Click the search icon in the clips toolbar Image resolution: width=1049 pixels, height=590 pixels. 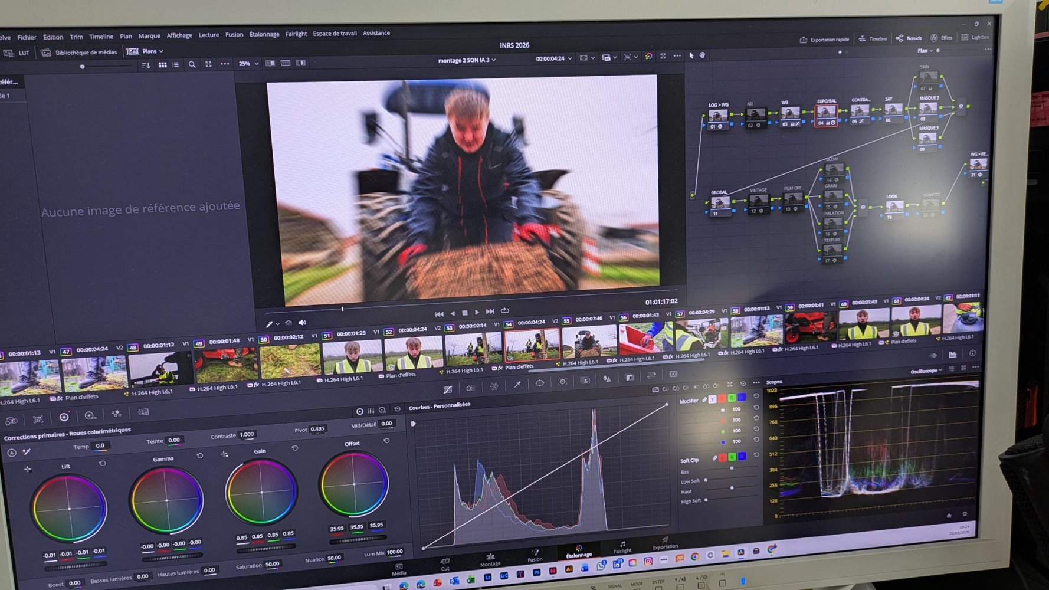[192, 64]
